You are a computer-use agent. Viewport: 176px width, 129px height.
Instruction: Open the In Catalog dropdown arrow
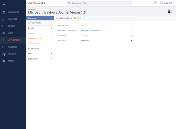click(131, 36)
